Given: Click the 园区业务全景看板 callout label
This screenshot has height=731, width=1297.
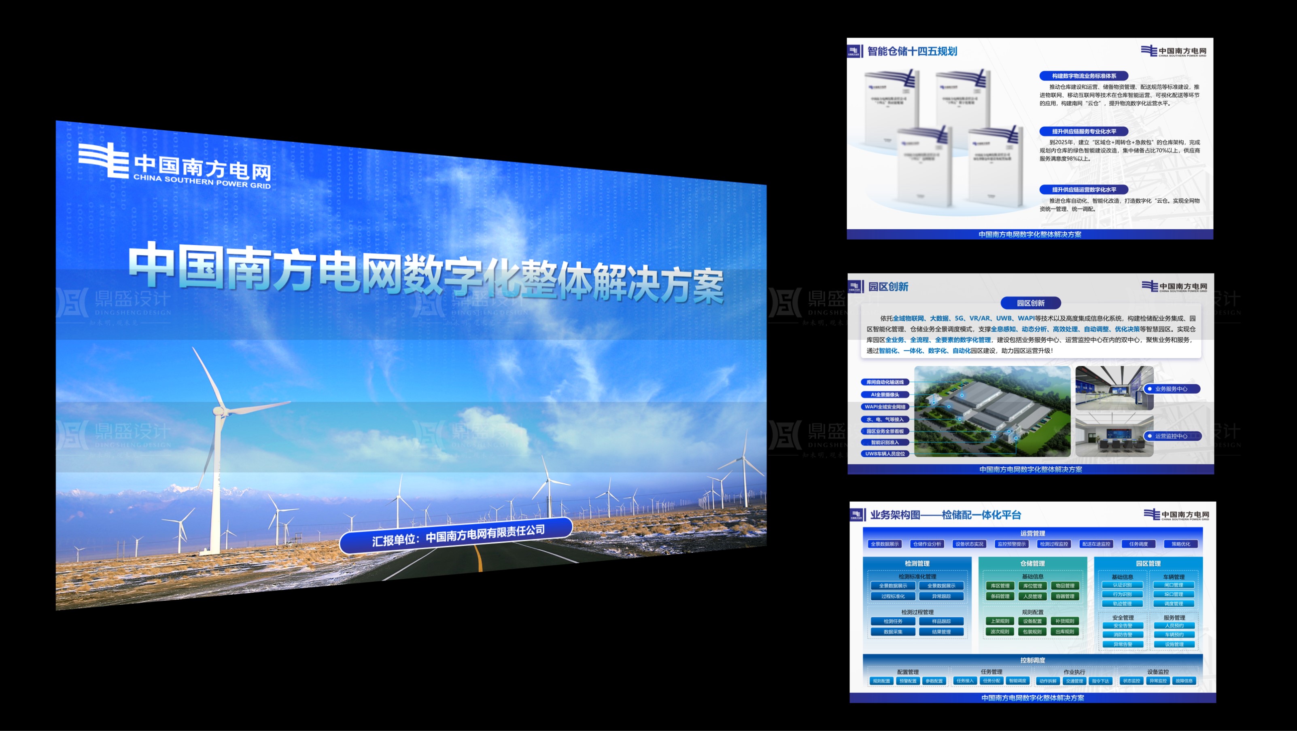Looking at the screenshot, I should (886, 432).
